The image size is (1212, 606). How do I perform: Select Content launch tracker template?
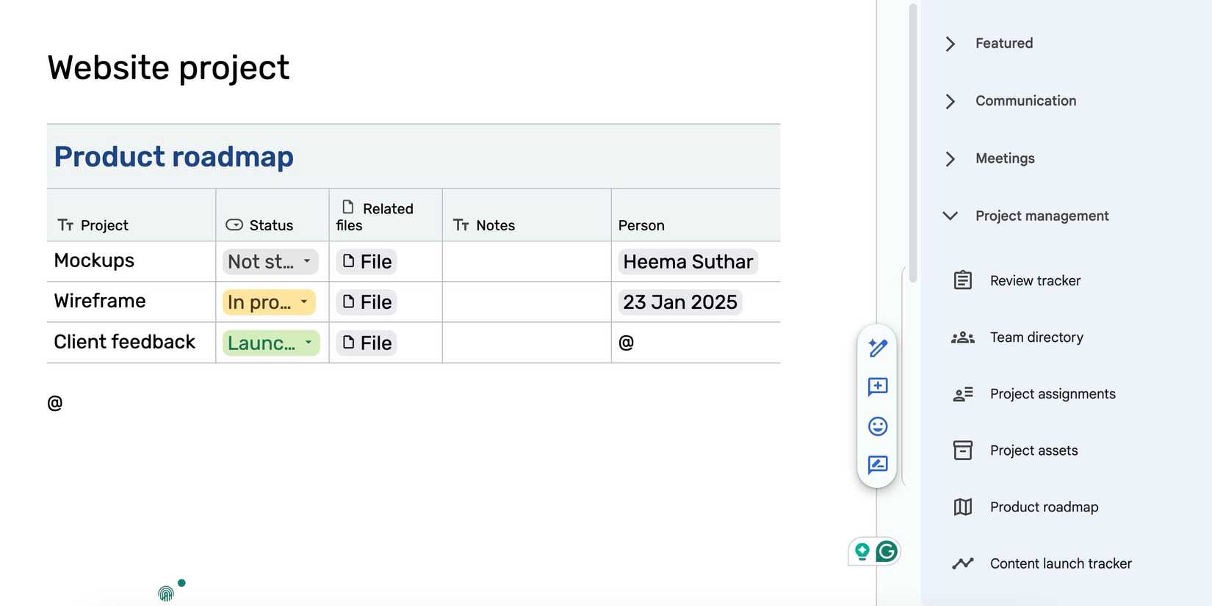(1060, 563)
